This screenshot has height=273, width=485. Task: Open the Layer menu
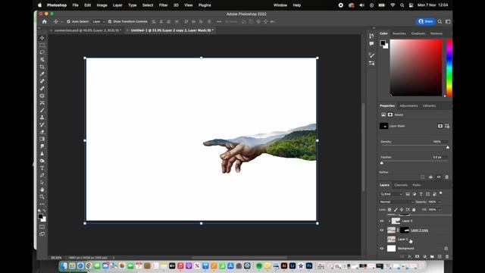pyautogui.click(x=117, y=5)
